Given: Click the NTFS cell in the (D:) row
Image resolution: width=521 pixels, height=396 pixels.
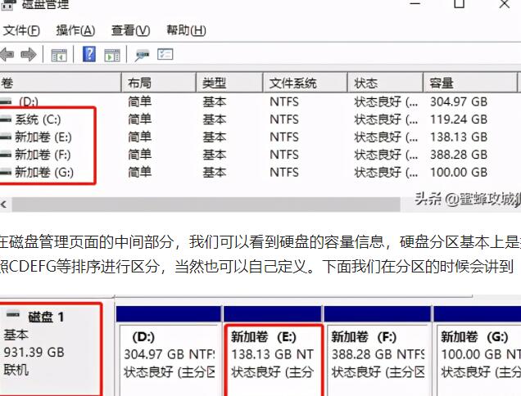Looking at the screenshot, I should (x=284, y=101).
